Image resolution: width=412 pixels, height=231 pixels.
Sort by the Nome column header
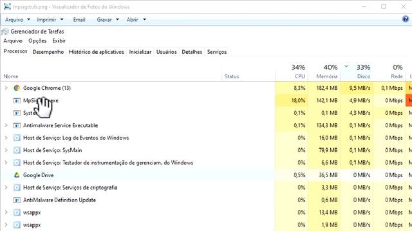click(x=111, y=72)
